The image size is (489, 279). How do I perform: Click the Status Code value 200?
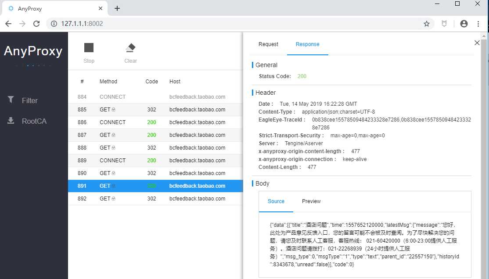[x=302, y=76]
